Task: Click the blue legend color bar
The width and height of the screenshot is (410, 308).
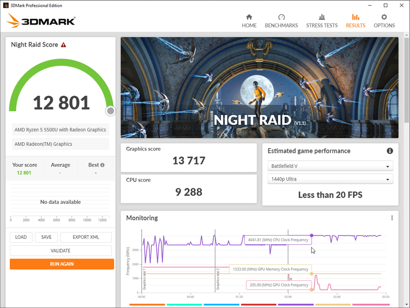Action: click(221, 304)
